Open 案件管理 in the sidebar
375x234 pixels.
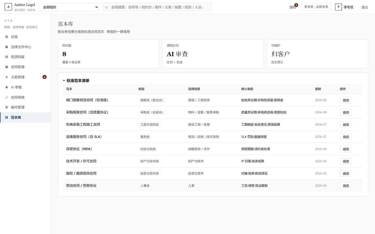pos(25,107)
